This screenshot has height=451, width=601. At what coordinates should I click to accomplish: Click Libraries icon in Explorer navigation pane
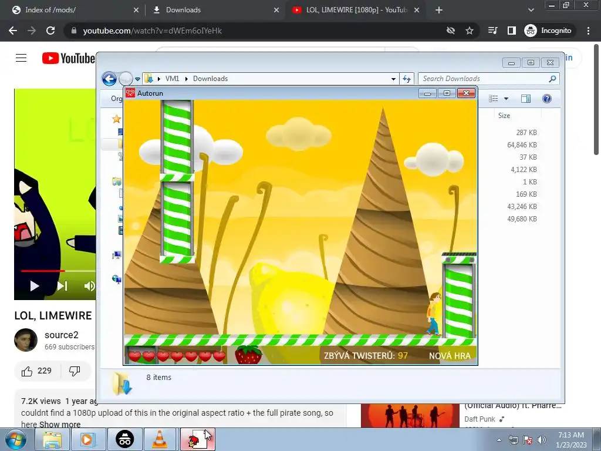(117, 181)
